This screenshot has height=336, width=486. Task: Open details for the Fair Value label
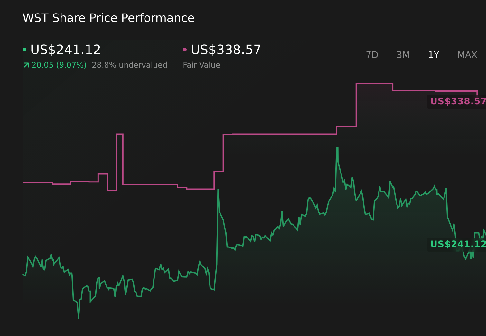tap(201, 65)
